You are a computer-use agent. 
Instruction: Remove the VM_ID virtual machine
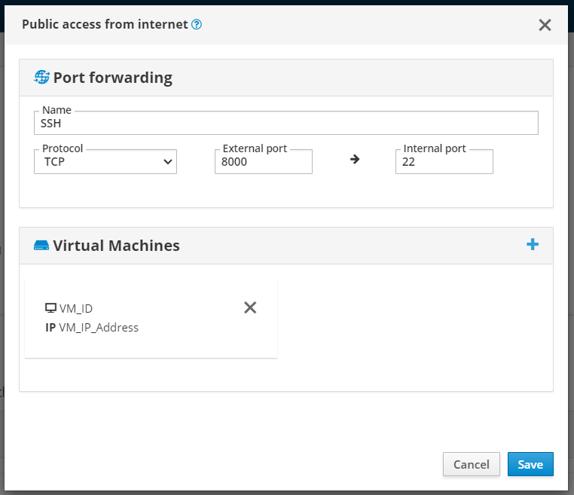click(x=250, y=307)
